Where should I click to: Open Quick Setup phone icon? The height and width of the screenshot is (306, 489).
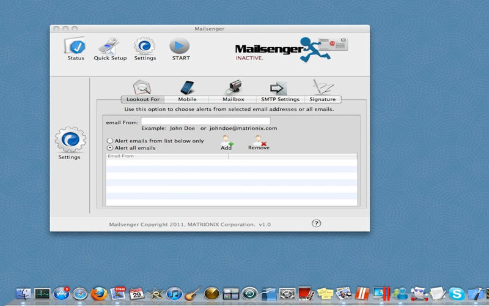[x=109, y=47]
